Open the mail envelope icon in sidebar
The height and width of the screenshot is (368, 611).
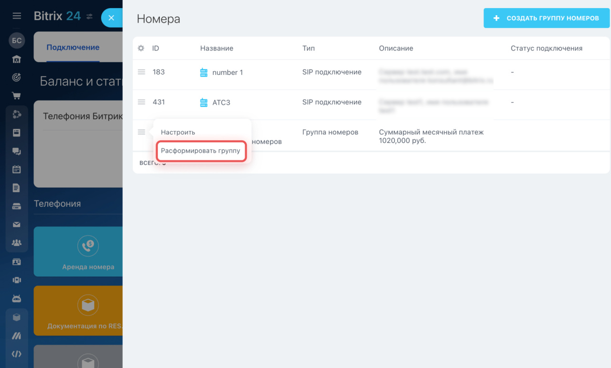pyautogui.click(x=17, y=225)
